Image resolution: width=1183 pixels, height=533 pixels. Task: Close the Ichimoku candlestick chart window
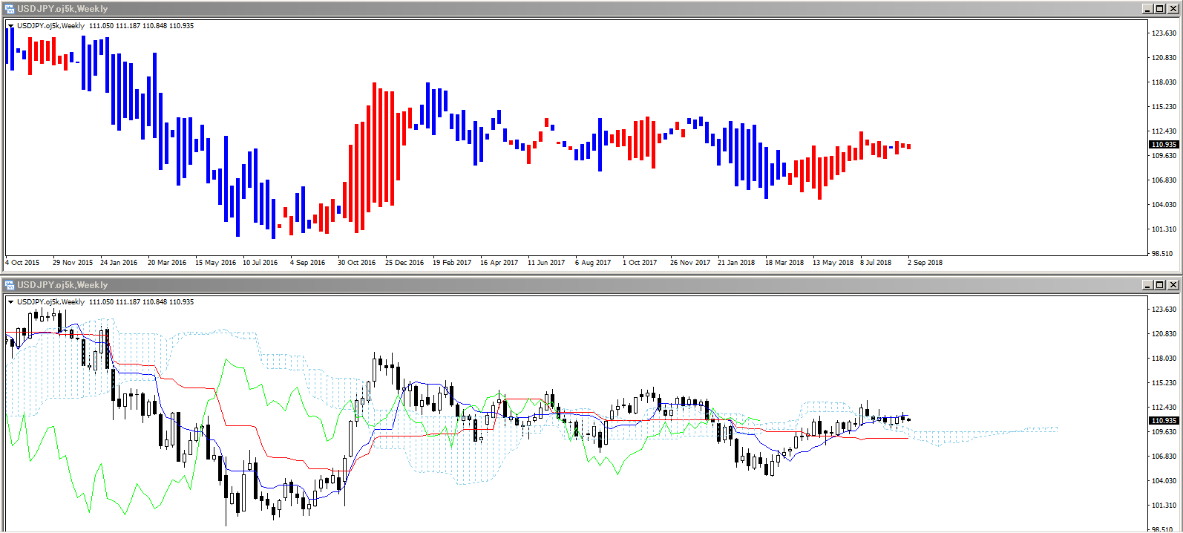pos(1173,285)
